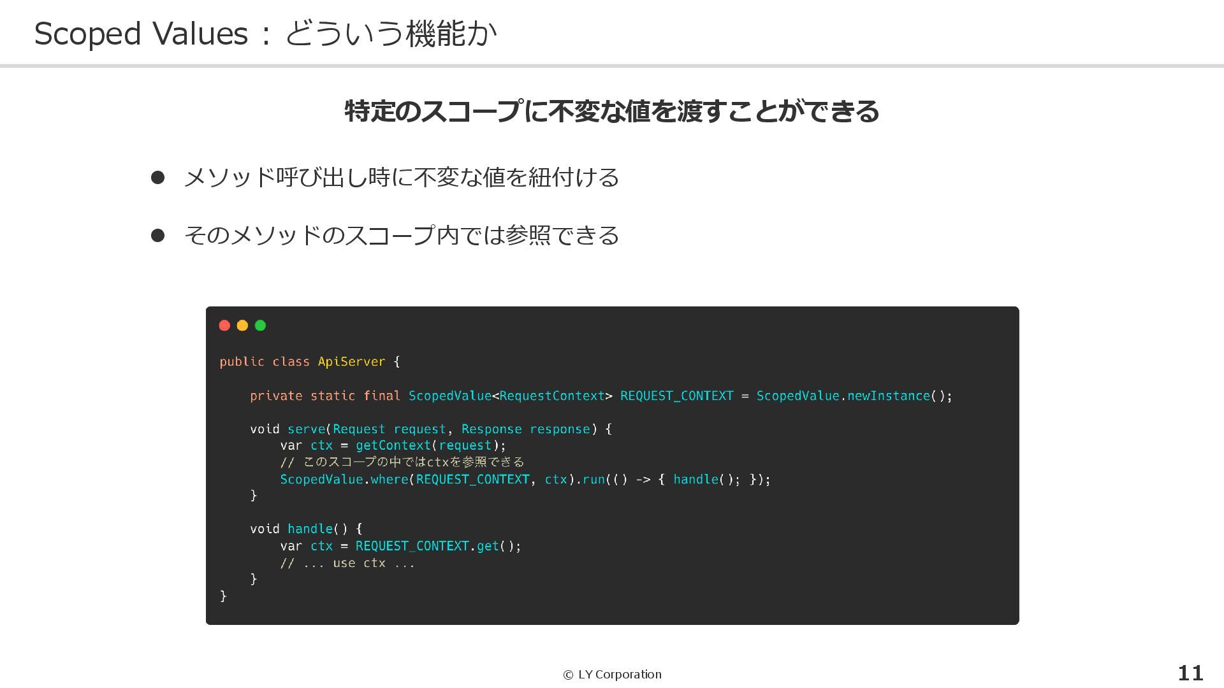Viewport: 1224px width, 688px height.
Task: Click the '© LY Corporation' footer text
Action: tap(612, 675)
